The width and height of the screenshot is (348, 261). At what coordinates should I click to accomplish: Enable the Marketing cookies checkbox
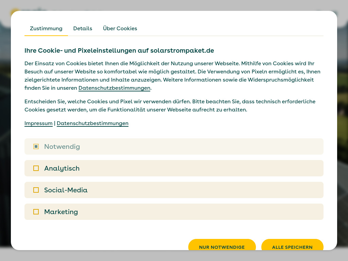point(36,211)
